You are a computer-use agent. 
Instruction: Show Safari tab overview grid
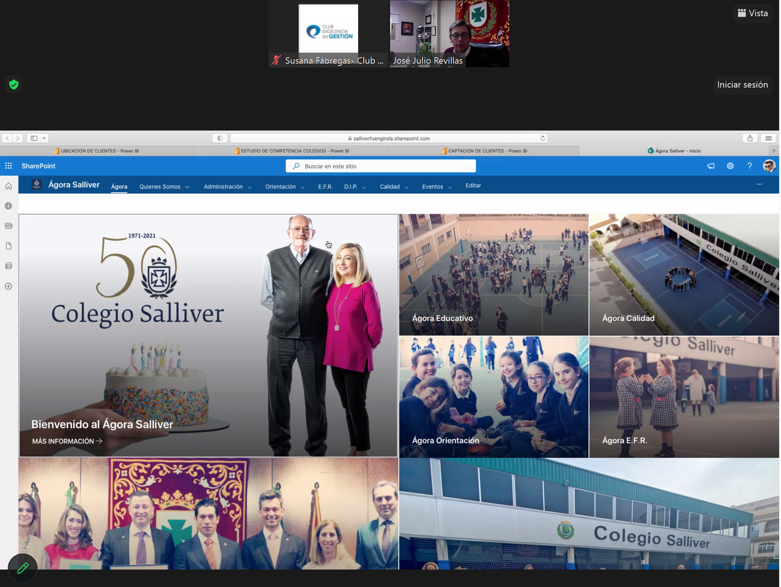point(769,138)
